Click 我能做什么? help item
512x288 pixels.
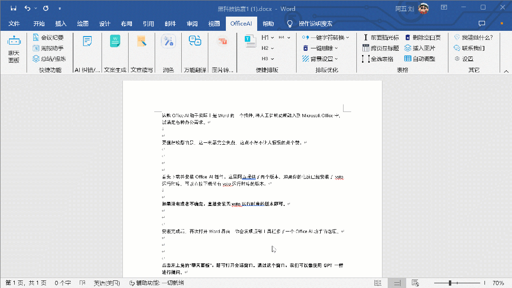[x=473, y=37]
